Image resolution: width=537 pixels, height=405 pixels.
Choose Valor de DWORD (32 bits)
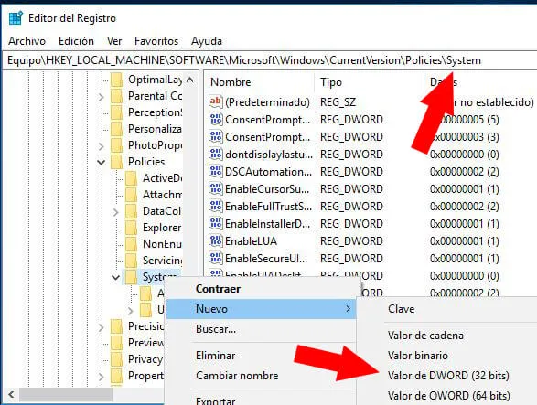click(x=448, y=376)
